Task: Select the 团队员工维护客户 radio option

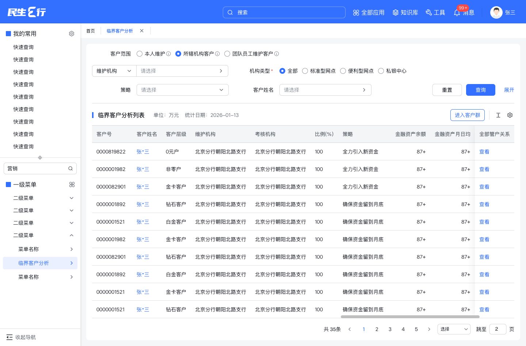Action: (x=227, y=54)
